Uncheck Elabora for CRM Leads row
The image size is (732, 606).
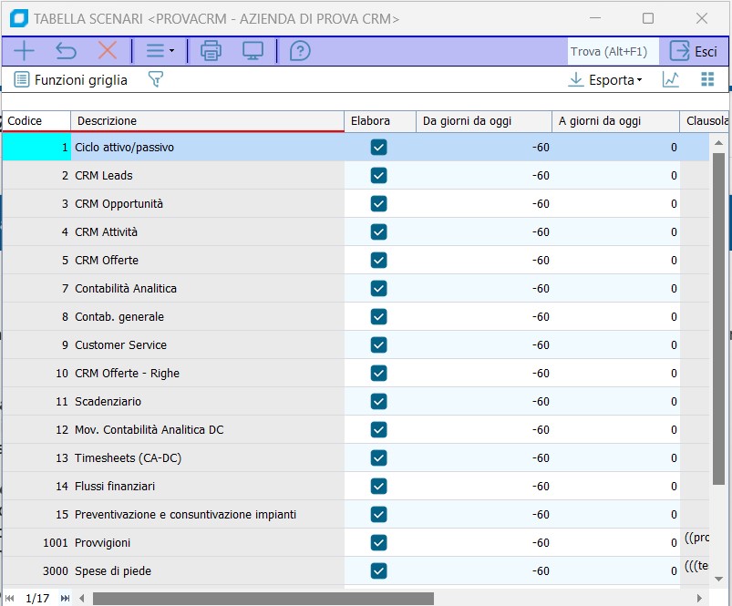point(379,176)
